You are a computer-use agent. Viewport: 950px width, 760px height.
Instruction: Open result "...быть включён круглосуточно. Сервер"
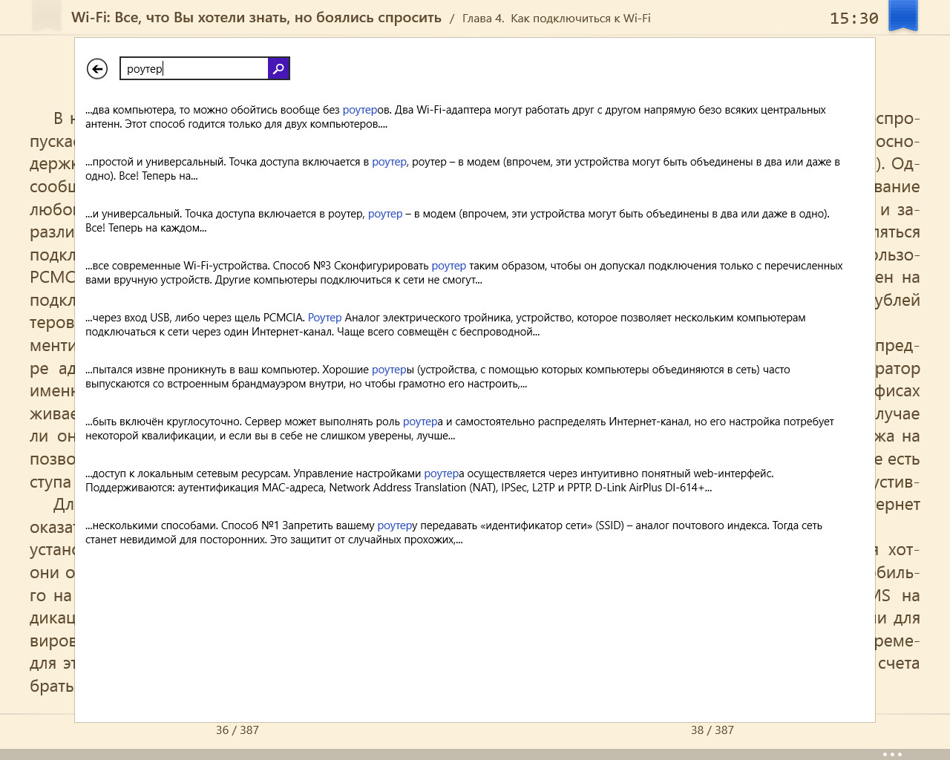tap(459, 428)
